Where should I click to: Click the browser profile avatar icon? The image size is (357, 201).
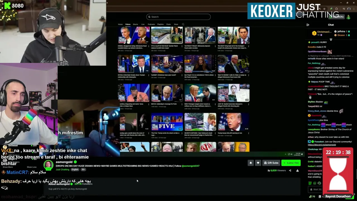coord(349,9)
